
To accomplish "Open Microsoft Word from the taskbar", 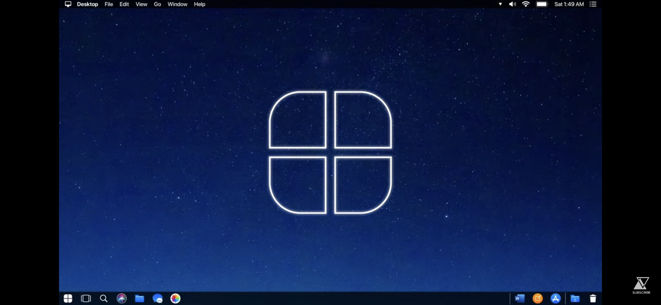I will tap(520, 298).
